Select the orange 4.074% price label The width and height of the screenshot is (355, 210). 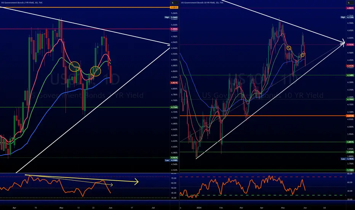click(x=350, y=116)
